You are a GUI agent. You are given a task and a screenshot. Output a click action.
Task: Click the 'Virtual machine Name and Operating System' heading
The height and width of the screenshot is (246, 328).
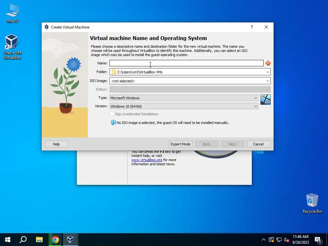(148, 38)
